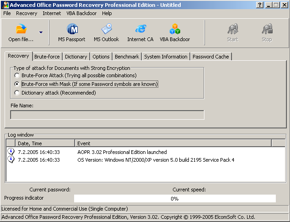The width and height of the screenshot is (290, 222).
Task: Click the Start recovery keys icon
Action: click(x=233, y=29)
